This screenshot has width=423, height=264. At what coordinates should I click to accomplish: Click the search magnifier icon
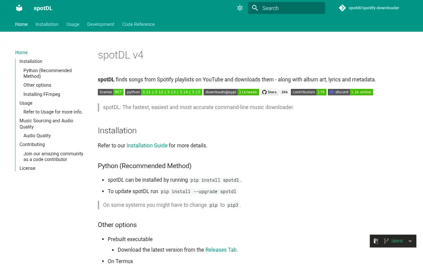255,8
